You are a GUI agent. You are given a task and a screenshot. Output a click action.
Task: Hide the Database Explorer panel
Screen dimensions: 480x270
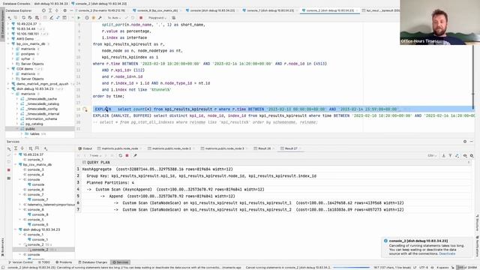coord(71,10)
